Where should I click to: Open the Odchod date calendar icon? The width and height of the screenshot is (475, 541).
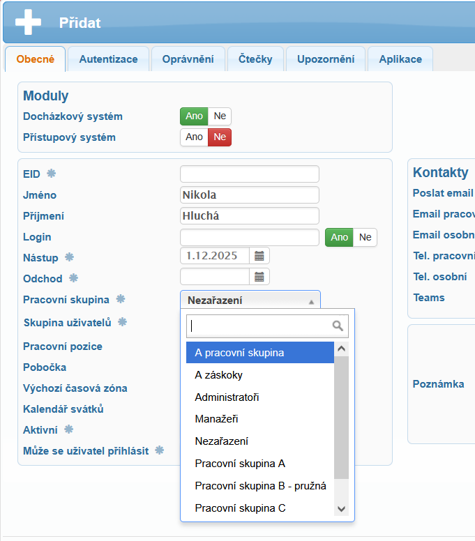(259, 277)
